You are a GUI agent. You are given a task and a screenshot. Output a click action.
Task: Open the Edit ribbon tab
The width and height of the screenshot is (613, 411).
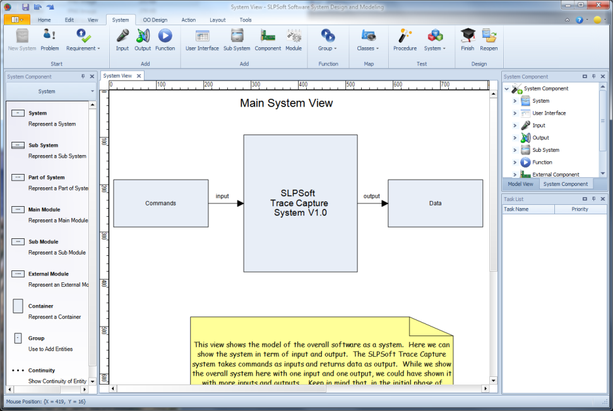pos(69,20)
